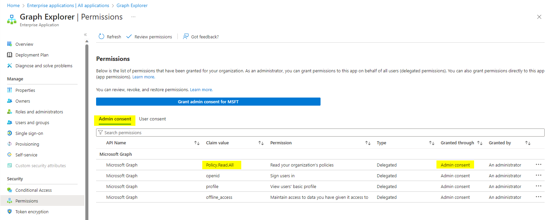Click the Conditional Access icon
This screenshot has width=548, height=220.
[x=9, y=190]
